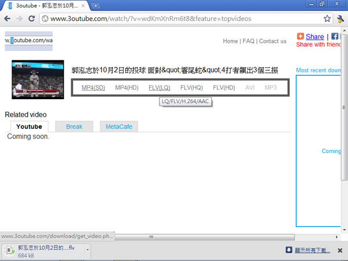Download the FLV(HD) format
The width and height of the screenshot is (348, 261).
(x=224, y=88)
